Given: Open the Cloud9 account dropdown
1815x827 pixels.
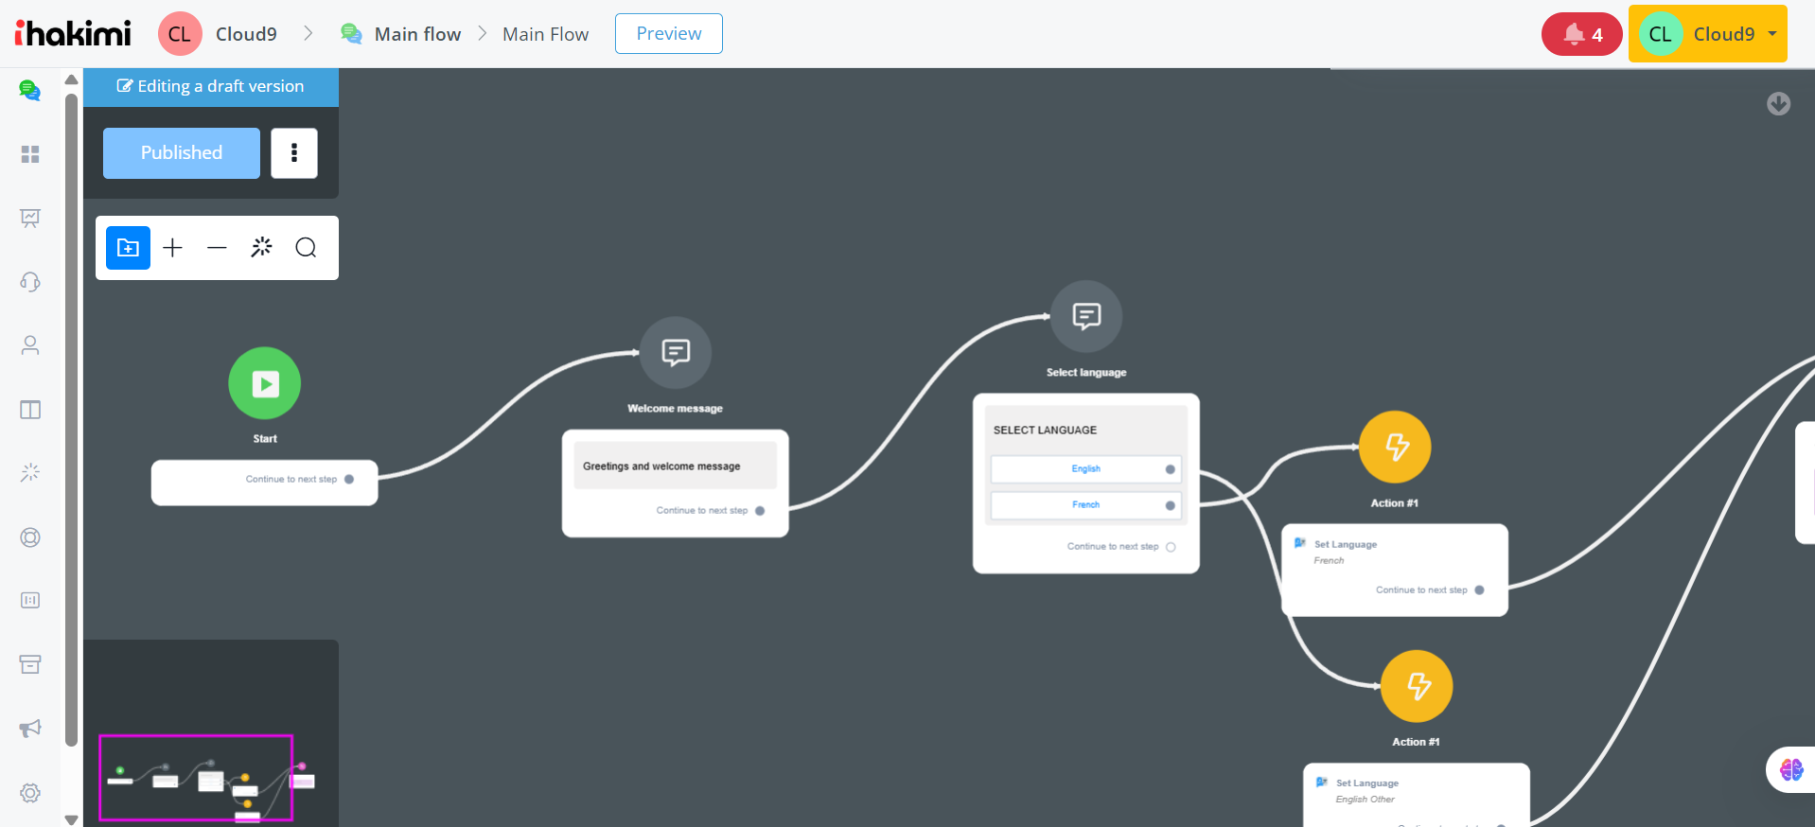Looking at the screenshot, I should coord(1708,34).
